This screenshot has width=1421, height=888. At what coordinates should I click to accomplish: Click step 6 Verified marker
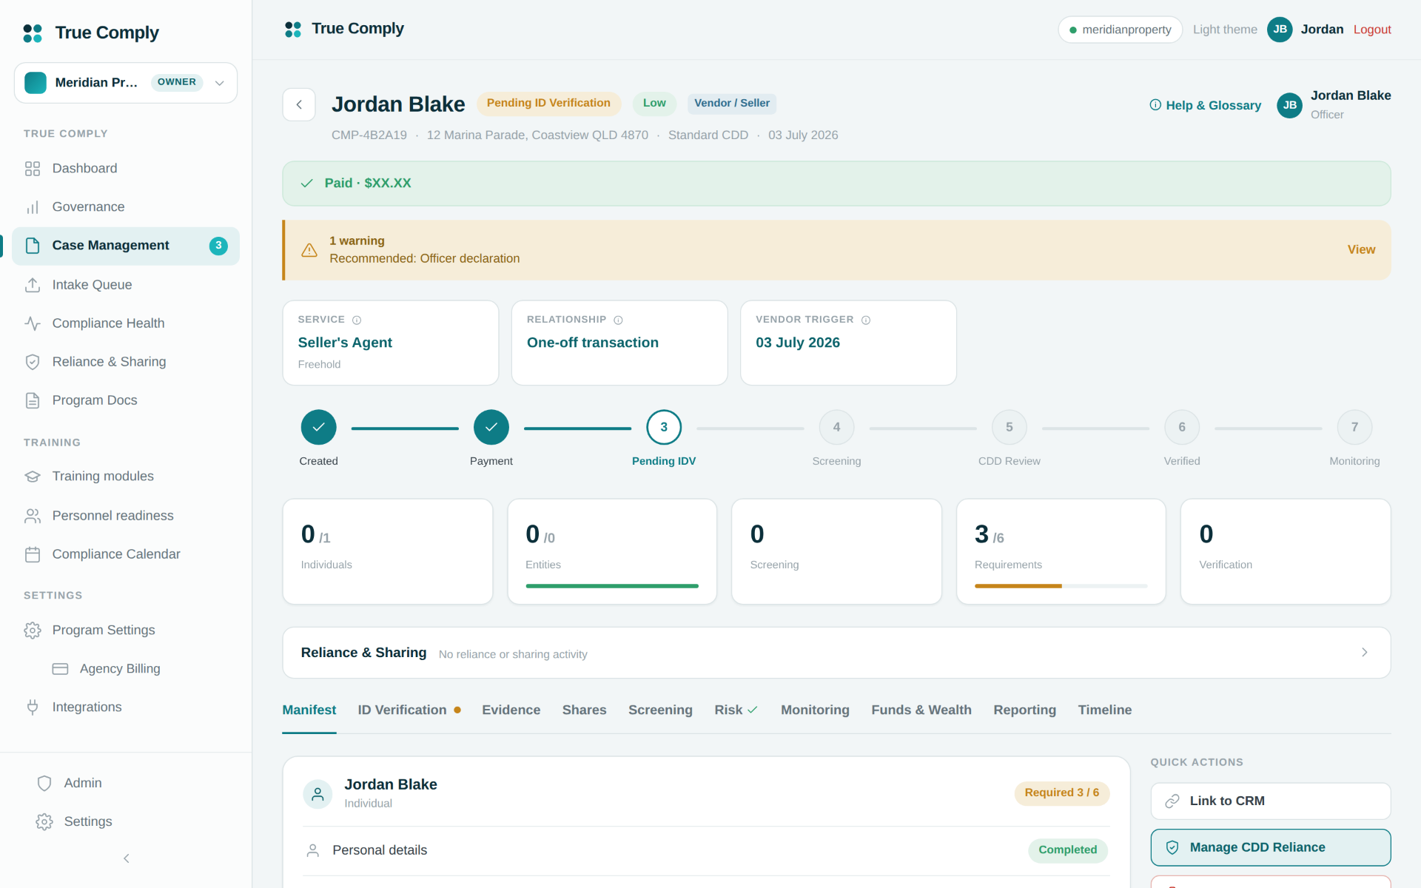coord(1182,428)
